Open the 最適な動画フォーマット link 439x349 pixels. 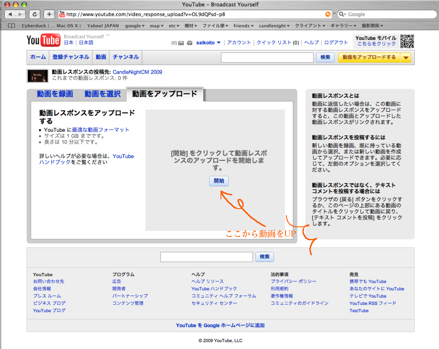tap(101, 130)
